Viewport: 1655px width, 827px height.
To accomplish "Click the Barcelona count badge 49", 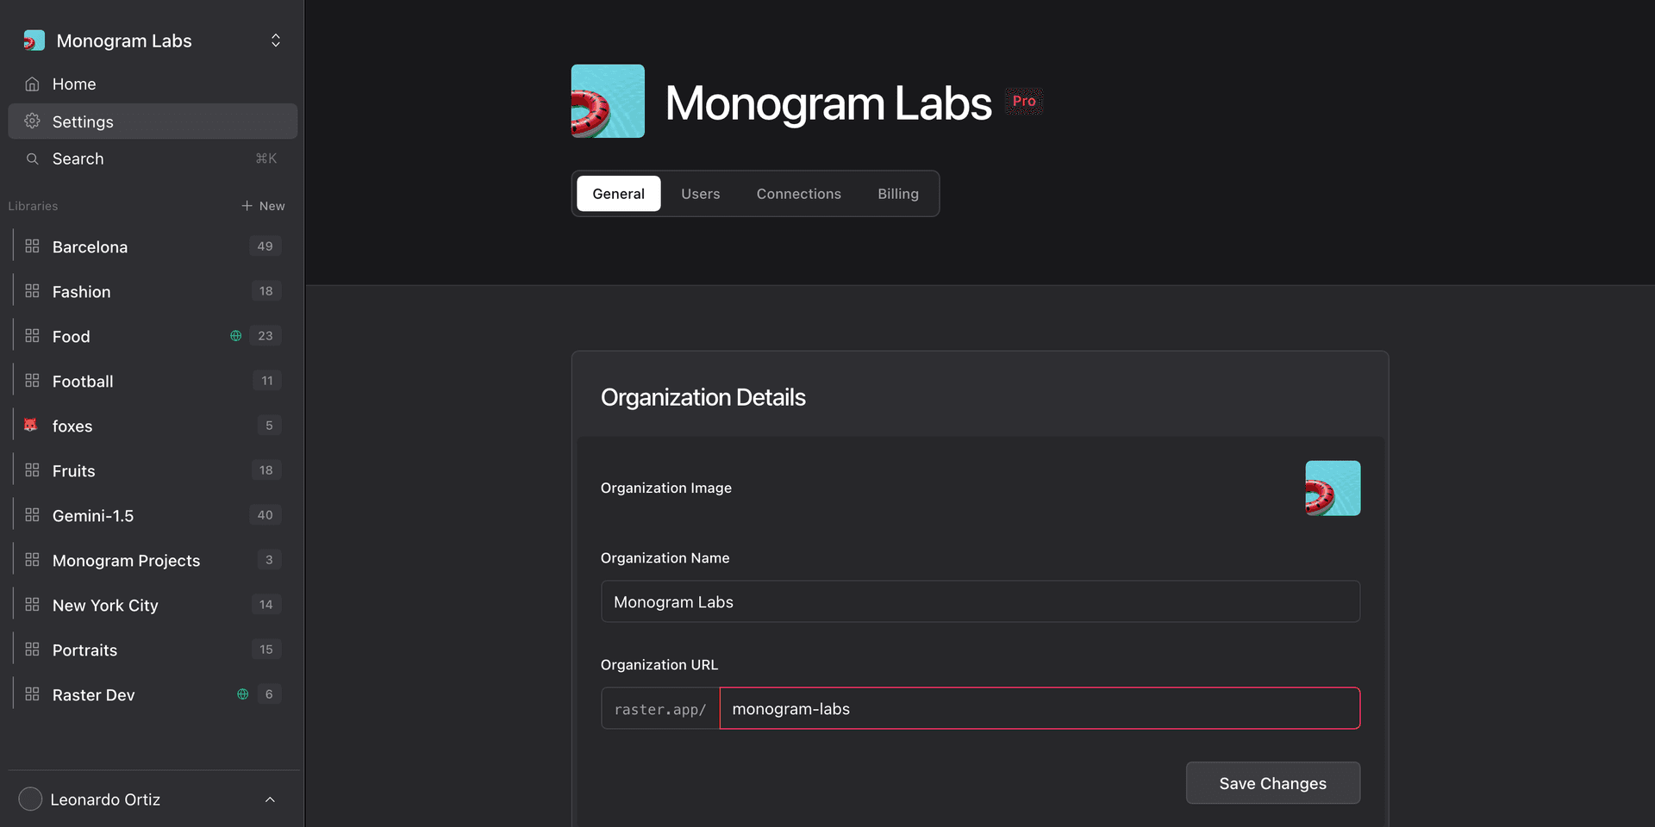I will tap(265, 246).
